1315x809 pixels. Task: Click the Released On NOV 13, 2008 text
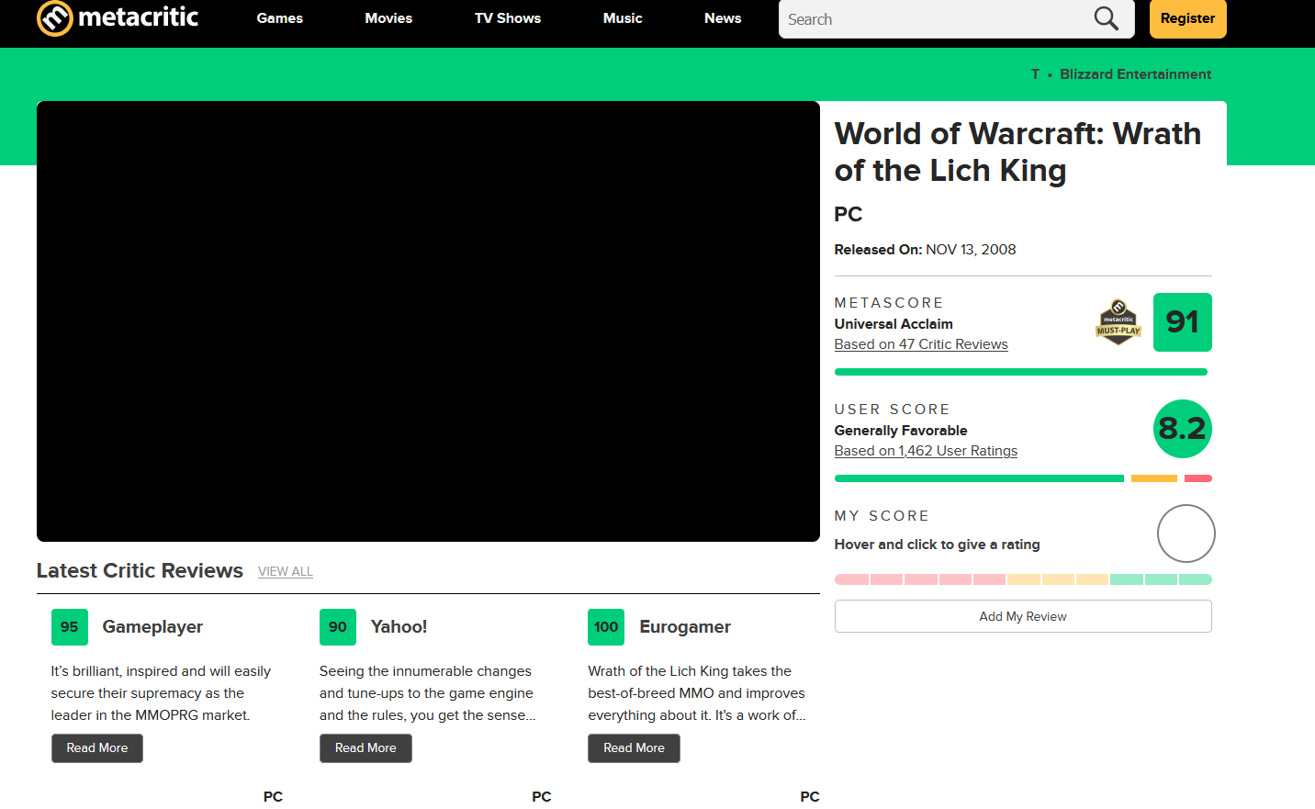click(925, 250)
